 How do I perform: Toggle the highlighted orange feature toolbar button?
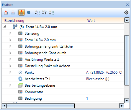coord(22,12)
